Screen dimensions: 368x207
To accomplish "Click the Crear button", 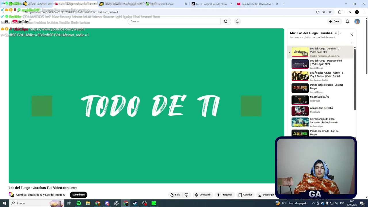I will click(x=334, y=21).
